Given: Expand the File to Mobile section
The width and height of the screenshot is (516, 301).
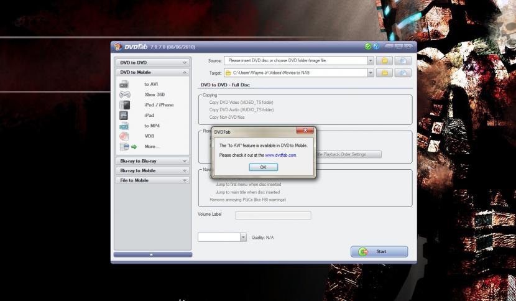Looking at the screenshot, I should [152, 180].
